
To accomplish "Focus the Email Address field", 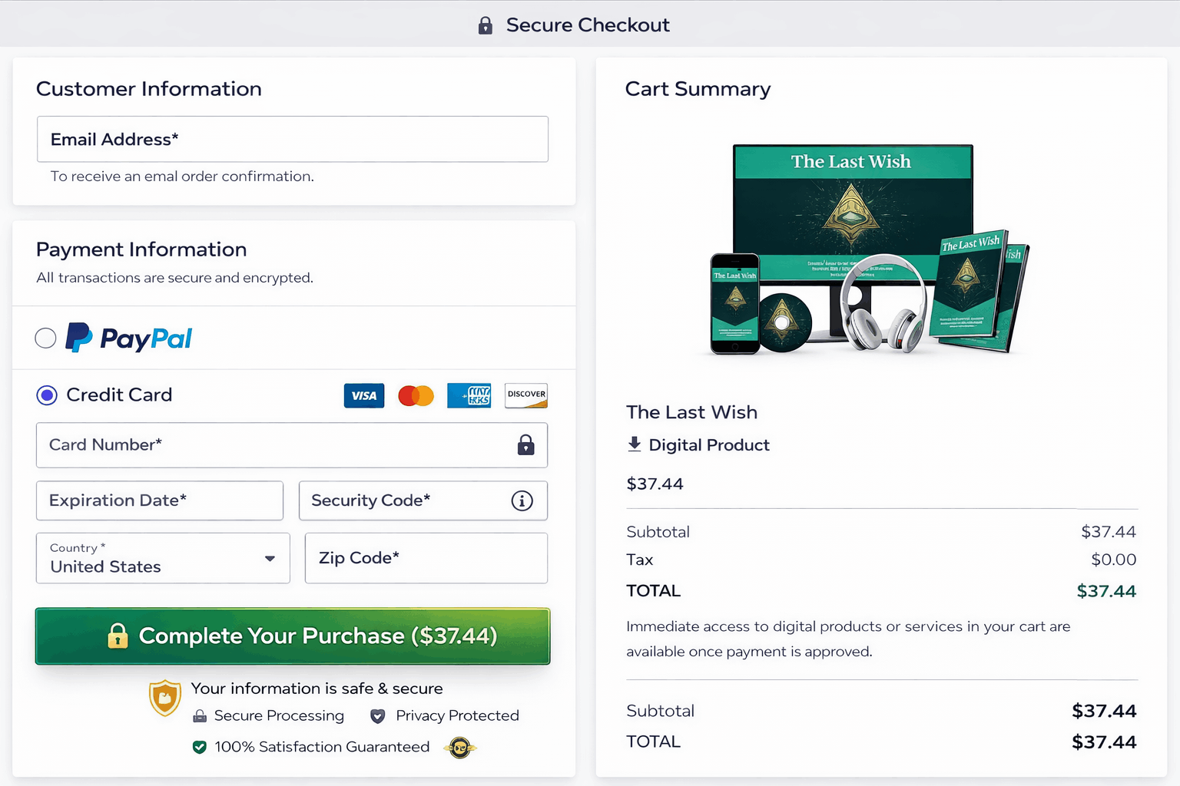I will pos(293,139).
